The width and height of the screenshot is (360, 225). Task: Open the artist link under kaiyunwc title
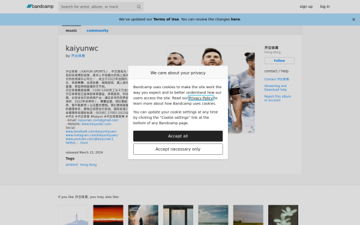point(78,56)
